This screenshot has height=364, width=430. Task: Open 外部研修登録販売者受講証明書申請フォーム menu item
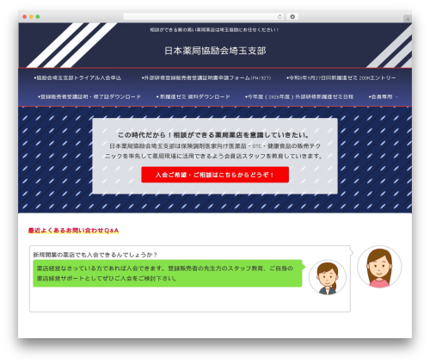[206, 77]
